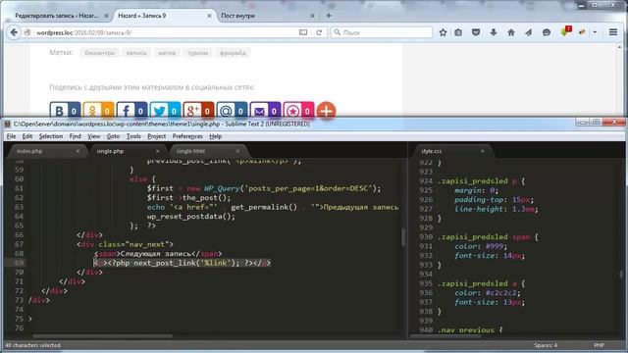Open Sublime Text Project menu
Viewport: 628px width, 353px height.
[157, 136]
